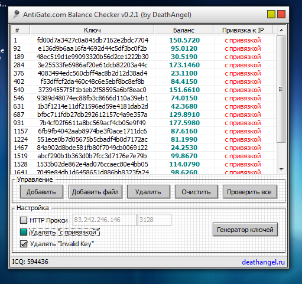Click row number 931
The height and width of the screenshot is (284, 302).
pos(19,123)
